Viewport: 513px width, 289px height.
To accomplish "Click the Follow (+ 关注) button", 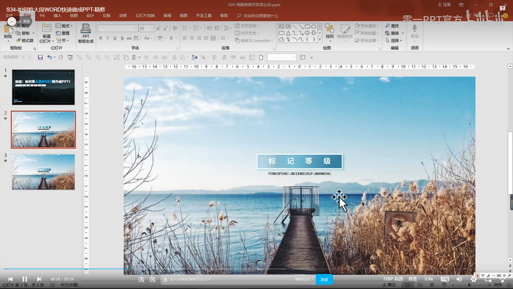I will (x=24, y=21).
